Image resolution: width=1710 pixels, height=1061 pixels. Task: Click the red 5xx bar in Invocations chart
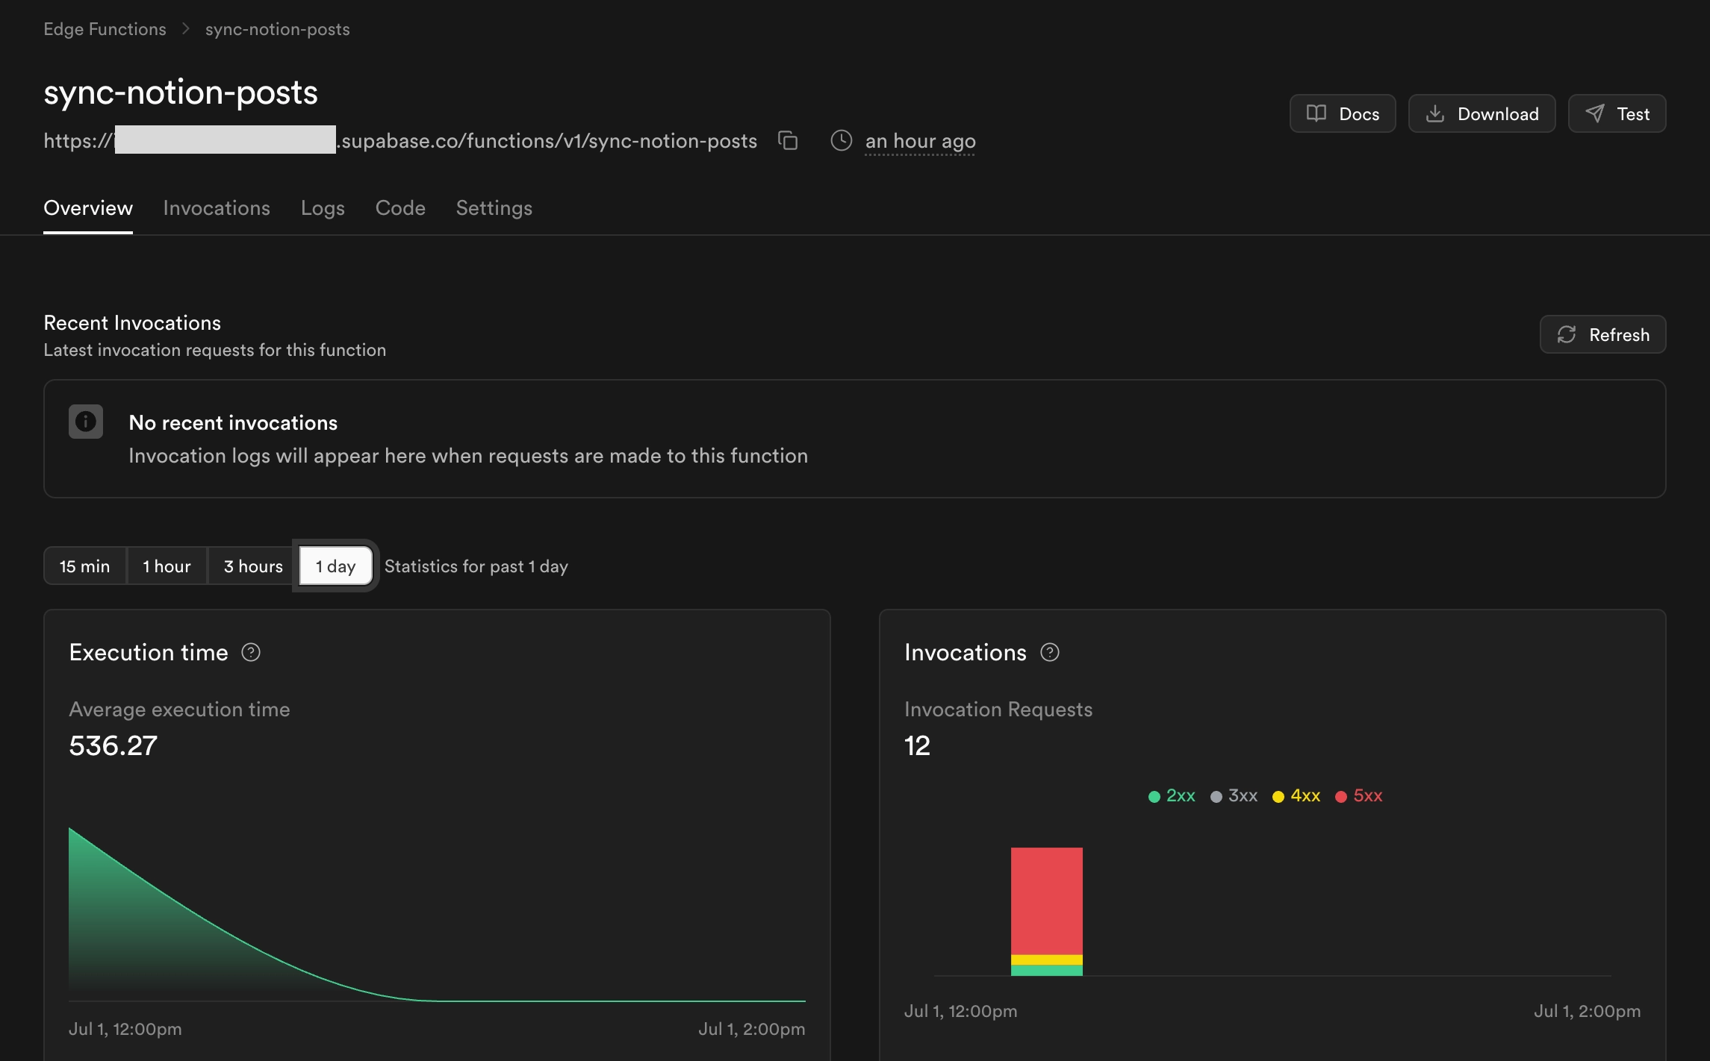pyautogui.click(x=1047, y=901)
